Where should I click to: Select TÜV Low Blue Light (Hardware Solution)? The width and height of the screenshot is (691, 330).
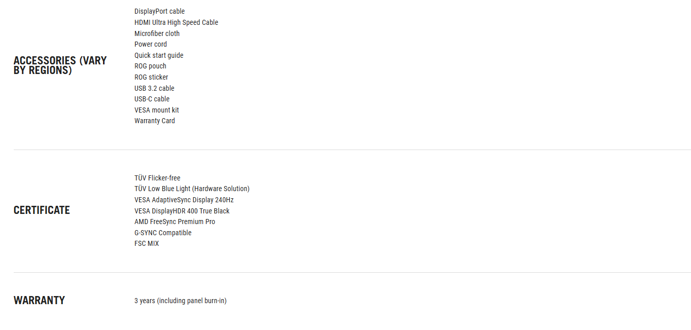coord(192,189)
